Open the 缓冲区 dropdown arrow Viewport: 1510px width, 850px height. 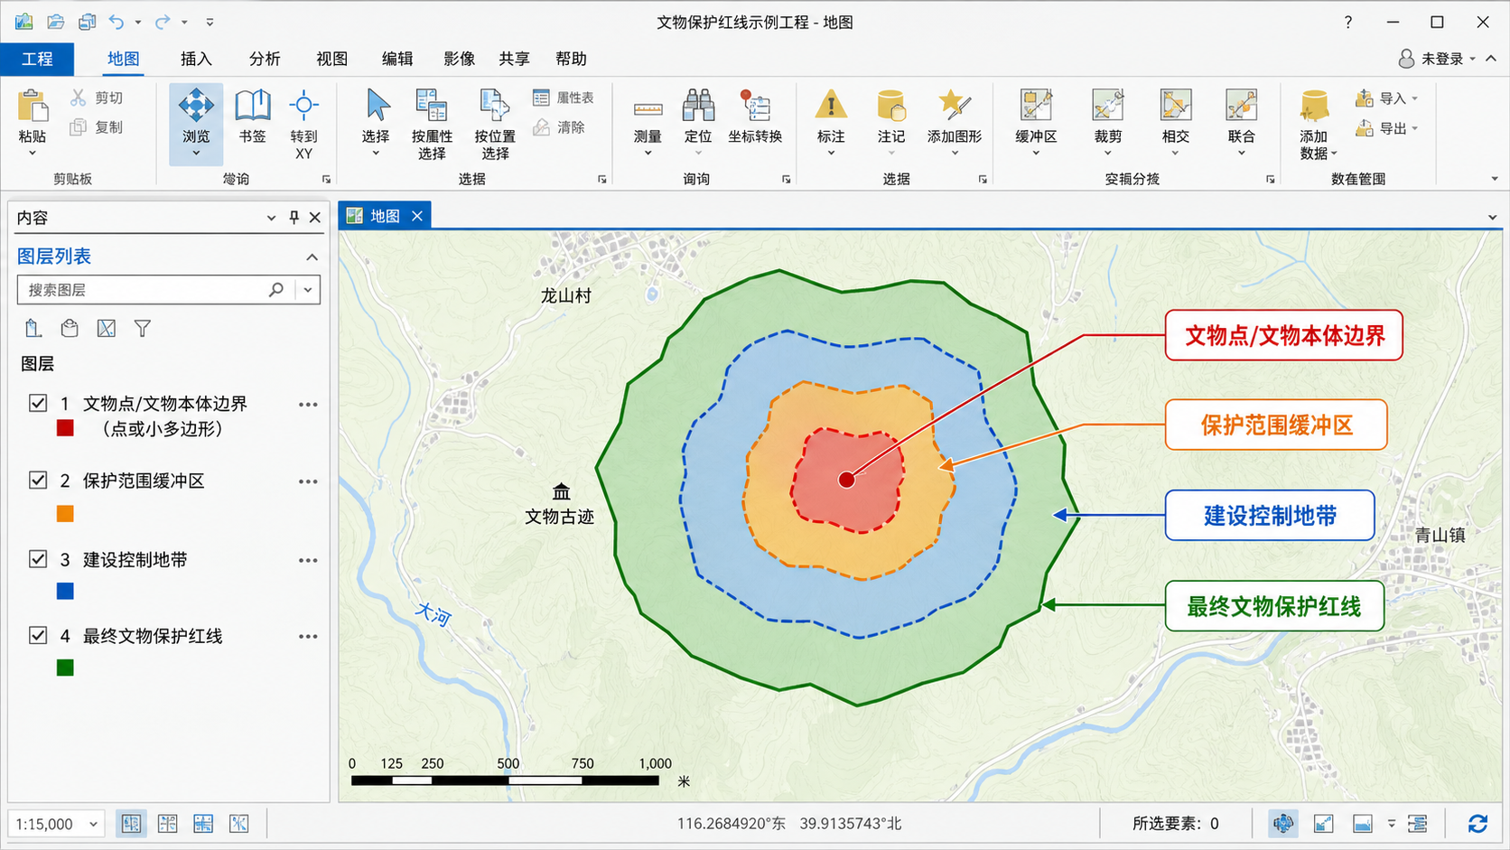click(1036, 154)
